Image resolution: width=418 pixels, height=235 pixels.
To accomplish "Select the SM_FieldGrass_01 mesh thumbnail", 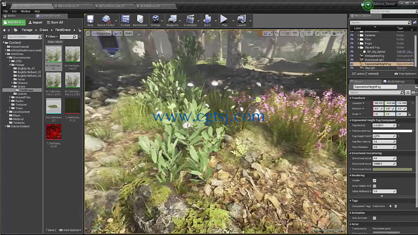I will [54, 106].
